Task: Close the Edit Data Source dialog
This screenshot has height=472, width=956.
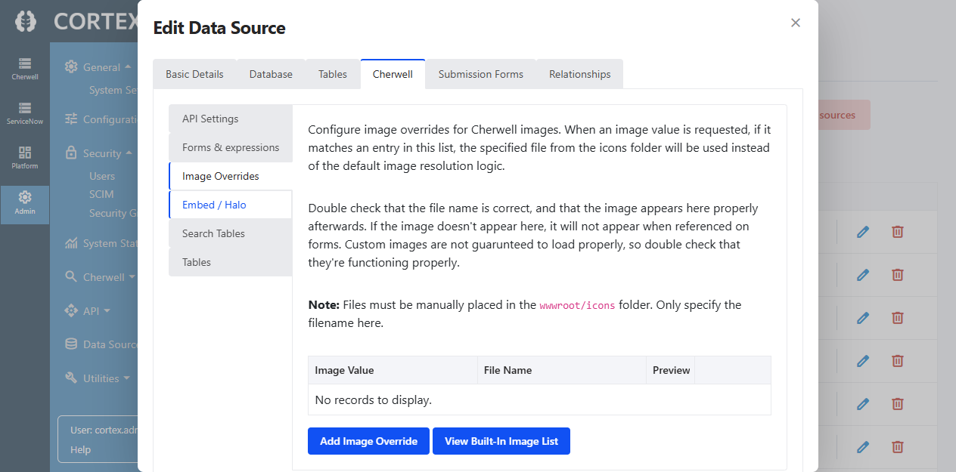Action: tap(796, 23)
